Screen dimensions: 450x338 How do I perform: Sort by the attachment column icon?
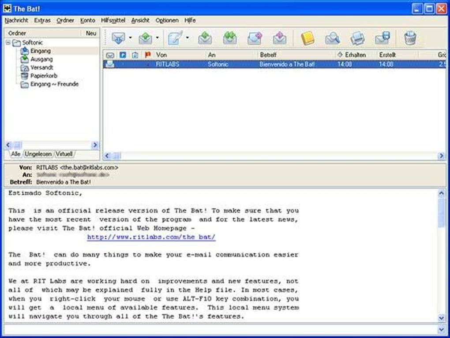coord(135,55)
